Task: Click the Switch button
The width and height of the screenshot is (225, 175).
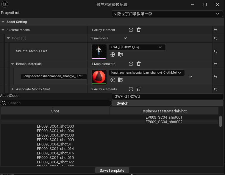Action: tap(167, 103)
